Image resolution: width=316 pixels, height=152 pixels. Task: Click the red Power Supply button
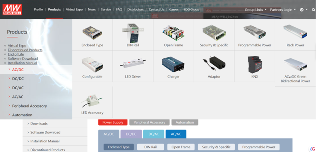113,122
